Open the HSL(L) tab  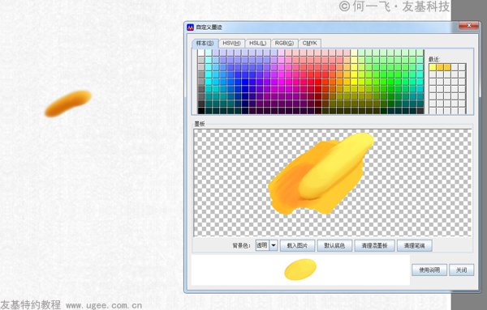(258, 44)
